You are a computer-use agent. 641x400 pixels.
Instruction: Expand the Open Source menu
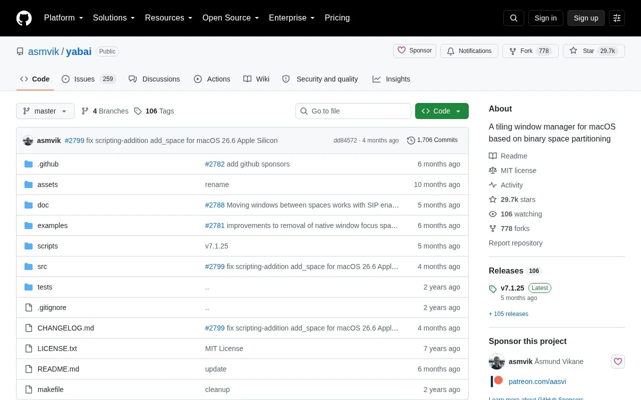click(x=231, y=18)
